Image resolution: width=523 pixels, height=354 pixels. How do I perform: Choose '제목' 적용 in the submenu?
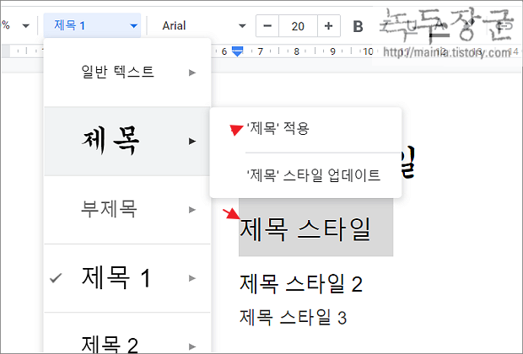tap(305, 129)
